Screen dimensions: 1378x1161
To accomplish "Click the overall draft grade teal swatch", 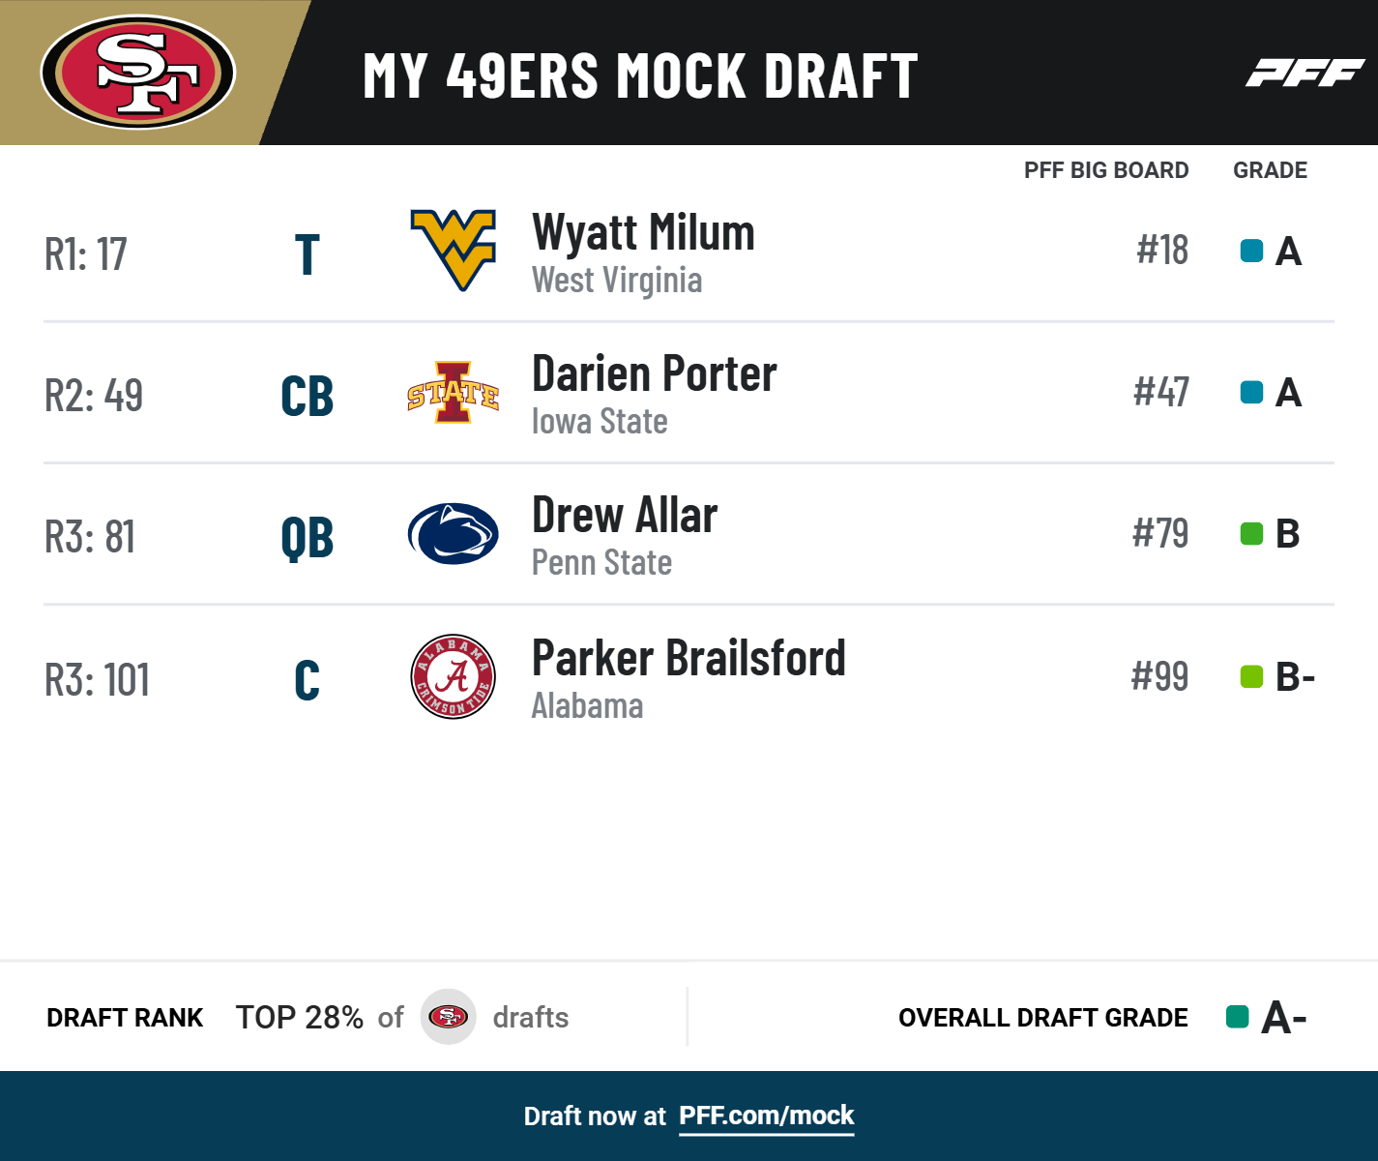I will click(x=1237, y=1017).
